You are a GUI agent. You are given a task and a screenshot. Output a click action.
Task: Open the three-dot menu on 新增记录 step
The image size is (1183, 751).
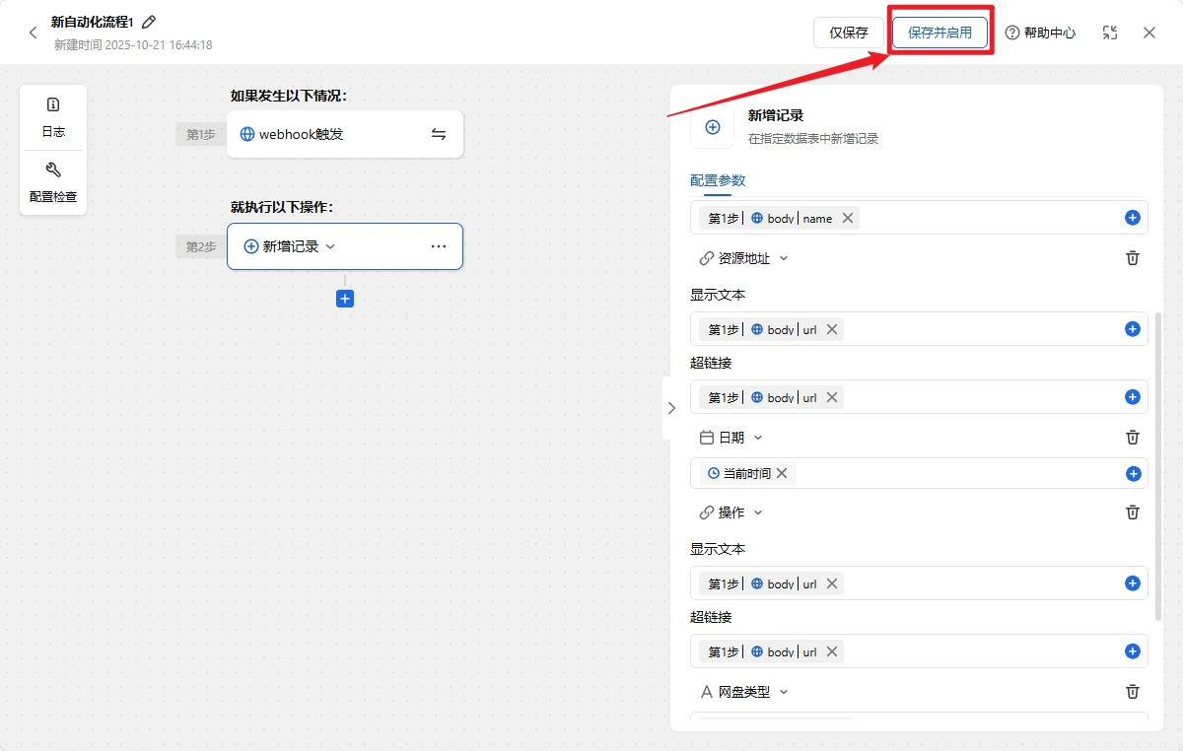click(439, 246)
